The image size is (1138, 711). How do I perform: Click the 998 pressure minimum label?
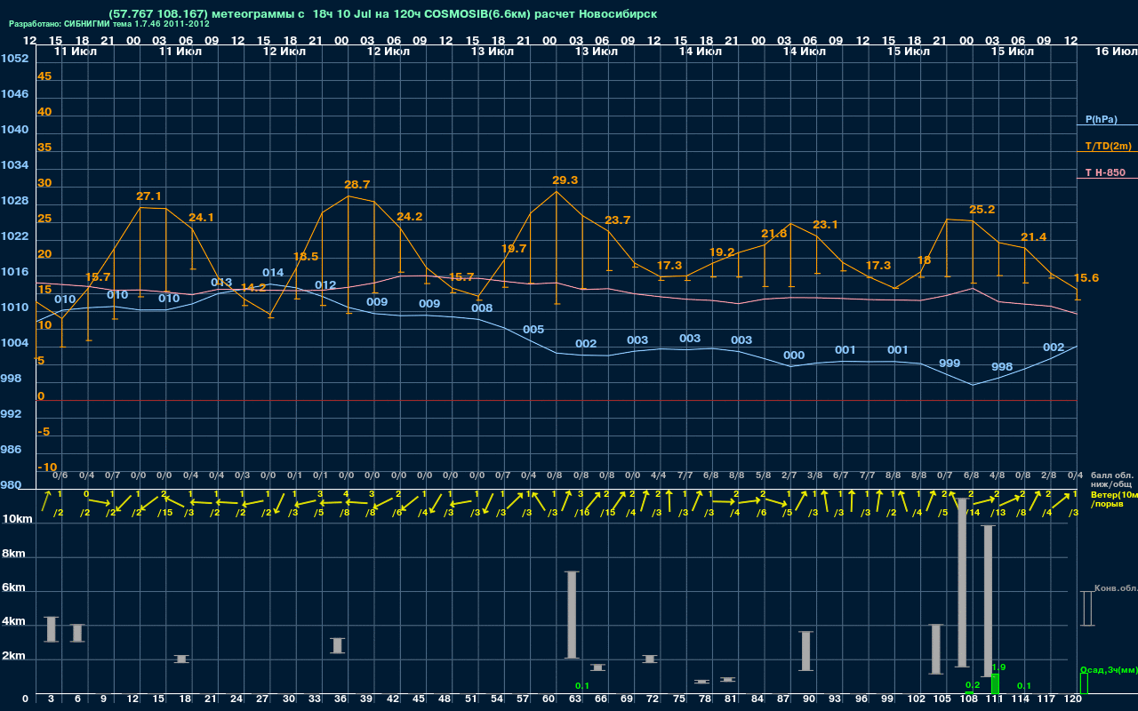click(1002, 367)
